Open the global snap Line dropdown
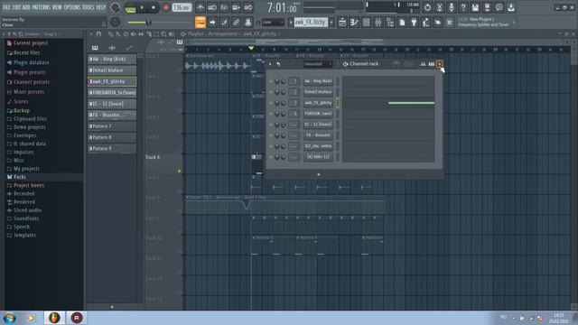This screenshot has height=325, width=578. tap(273, 23)
